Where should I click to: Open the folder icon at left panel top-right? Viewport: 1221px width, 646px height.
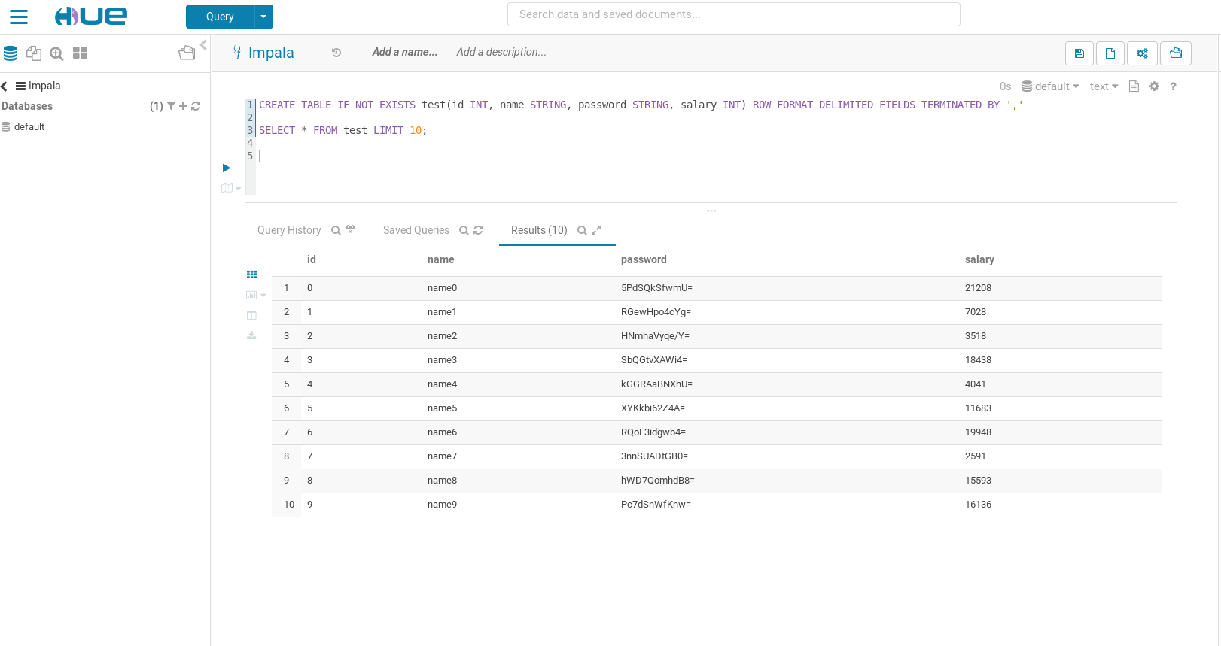coord(187,53)
